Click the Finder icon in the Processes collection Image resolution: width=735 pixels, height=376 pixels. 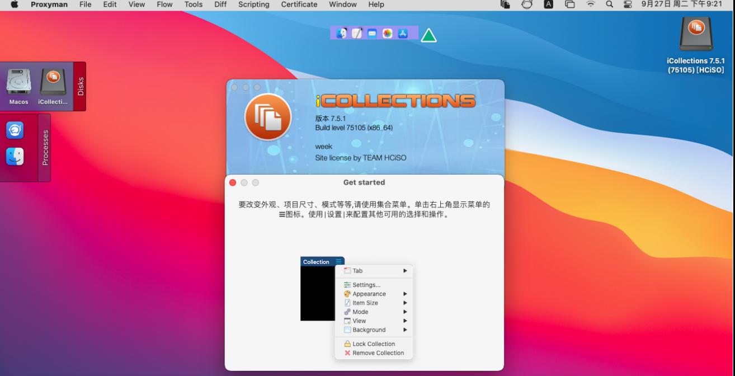15,156
